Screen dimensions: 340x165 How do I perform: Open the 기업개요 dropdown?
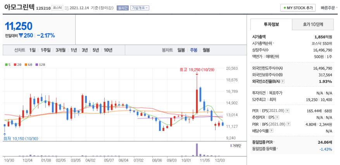point(140,8)
